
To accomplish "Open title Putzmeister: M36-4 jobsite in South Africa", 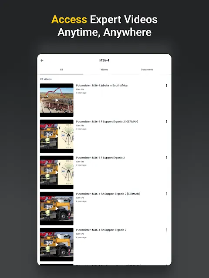I will click(x=101, y=86).
